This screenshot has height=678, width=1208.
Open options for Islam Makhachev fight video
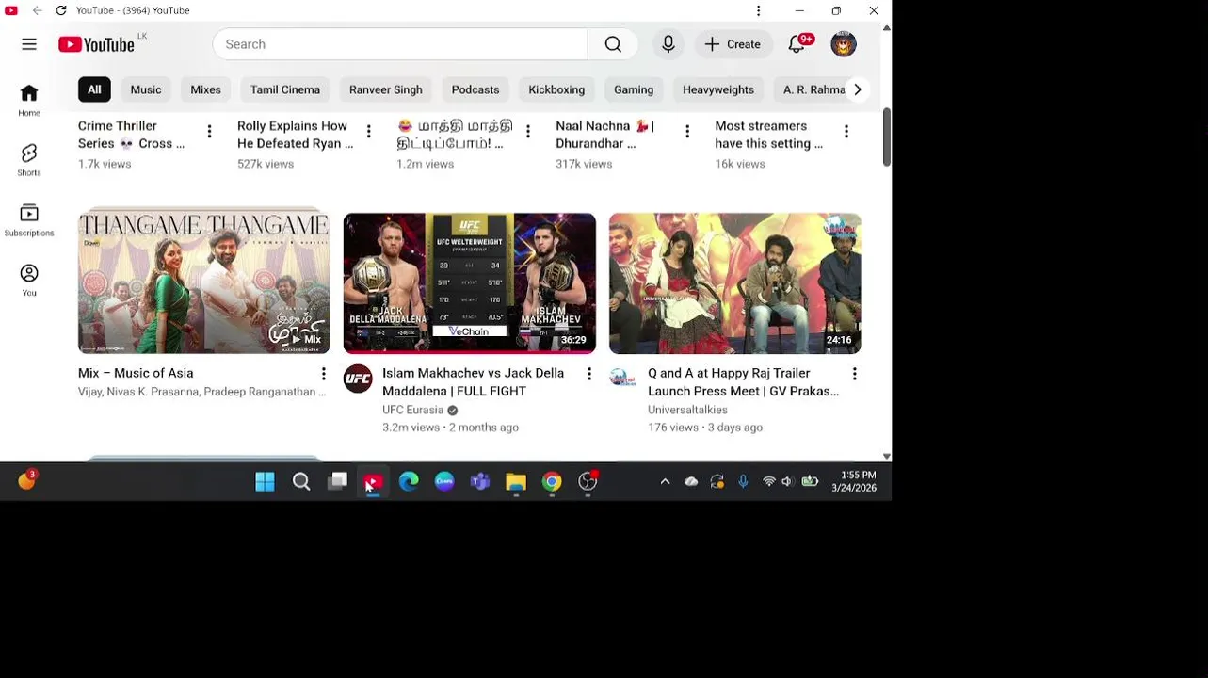pyautogui.click(x=588, y=374)
